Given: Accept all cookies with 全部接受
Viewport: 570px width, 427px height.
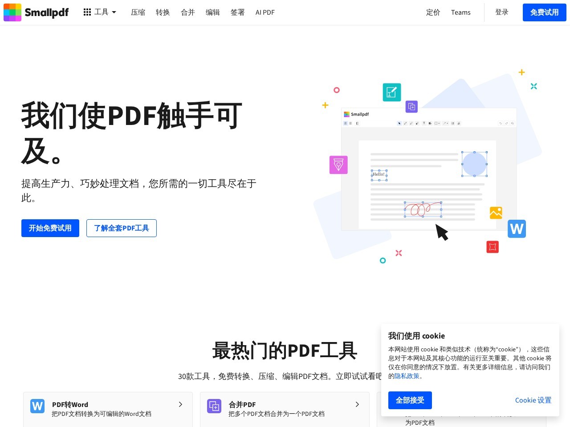Looking at the screenshot, I should 410,400.
